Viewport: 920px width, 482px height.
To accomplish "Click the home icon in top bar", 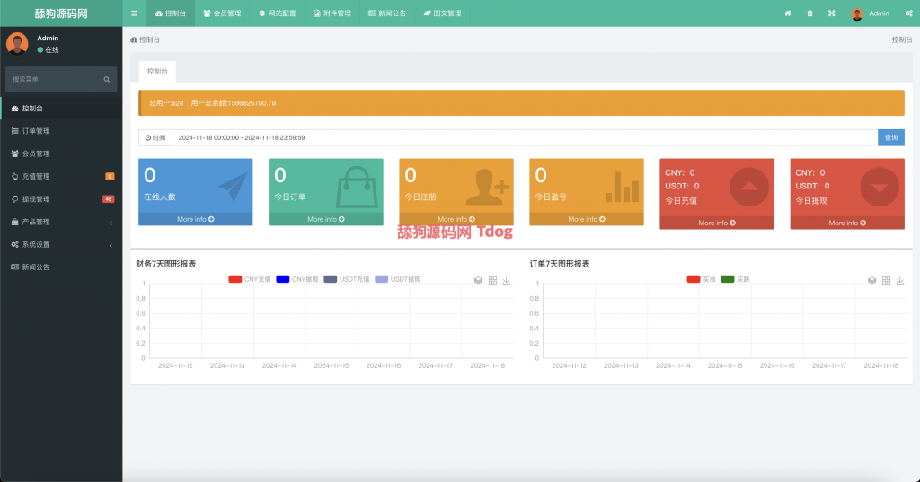I will click(x=788, y=13).
